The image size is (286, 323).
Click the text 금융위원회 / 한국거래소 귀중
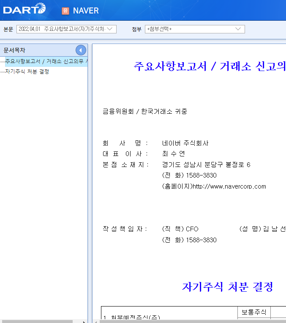point(145,112)
